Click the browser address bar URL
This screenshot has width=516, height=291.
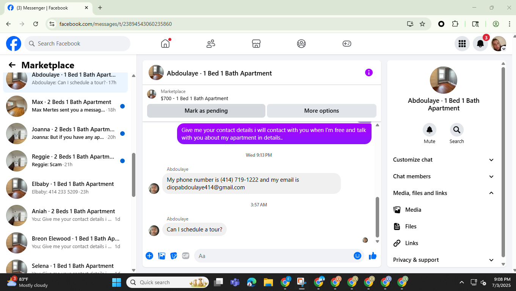pos(116,24)
